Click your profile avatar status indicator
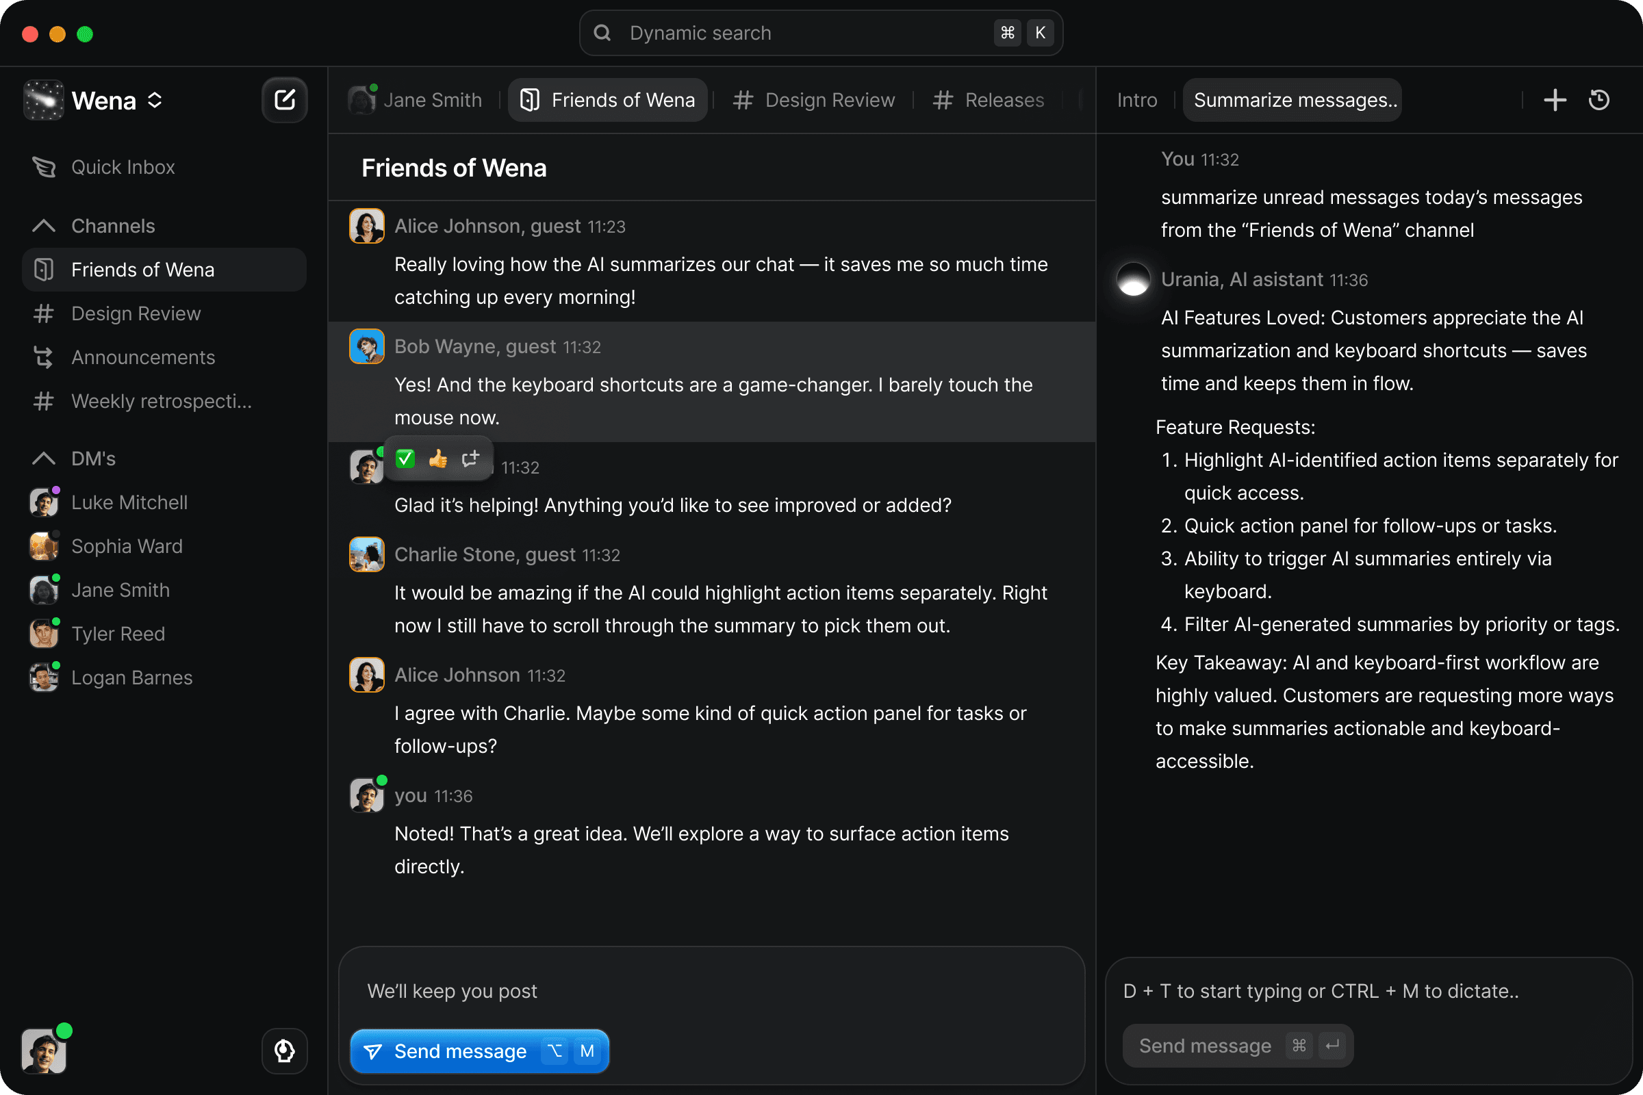Viewport: 1643px width, 1095px height. point(64,1030)
